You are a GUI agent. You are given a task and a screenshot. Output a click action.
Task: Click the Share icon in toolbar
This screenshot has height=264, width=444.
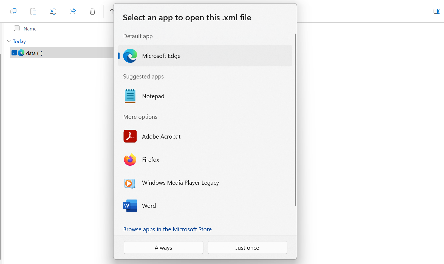(x=73, y=11)
